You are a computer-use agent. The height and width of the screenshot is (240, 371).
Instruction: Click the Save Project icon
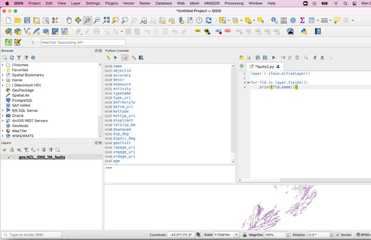pyautogui.click(x=27, y=20)
